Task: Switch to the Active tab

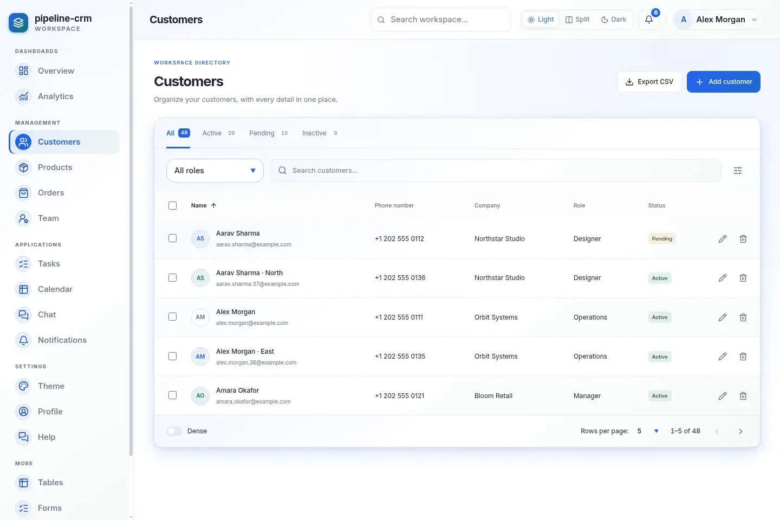Action: [218, 133]
